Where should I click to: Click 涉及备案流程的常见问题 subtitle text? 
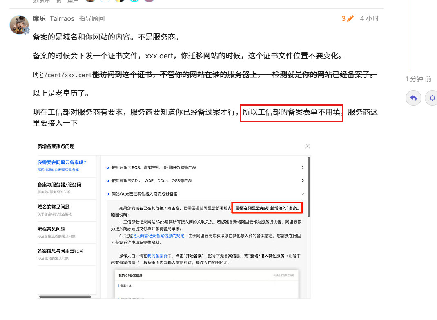pos(57,236)
